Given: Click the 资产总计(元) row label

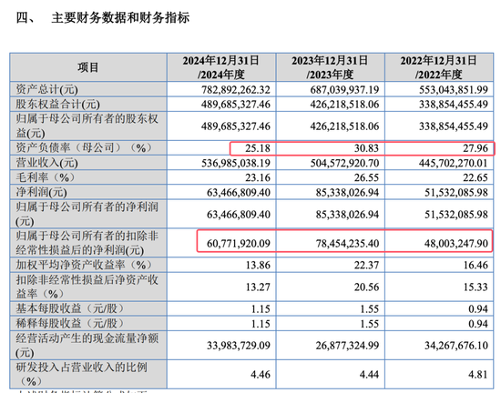Looking at the screenshot, I should coord(47,89).
